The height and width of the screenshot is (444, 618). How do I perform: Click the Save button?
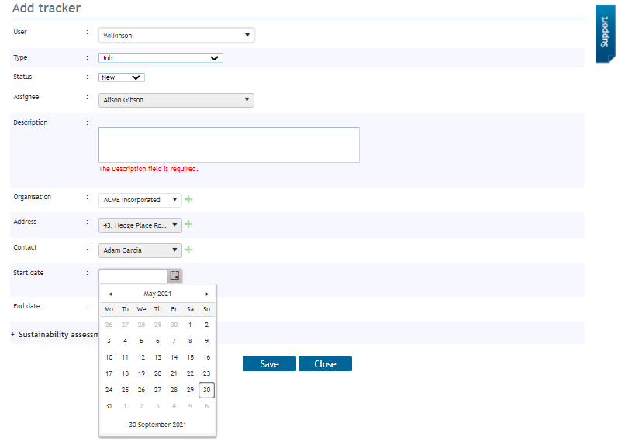[269, 364]
